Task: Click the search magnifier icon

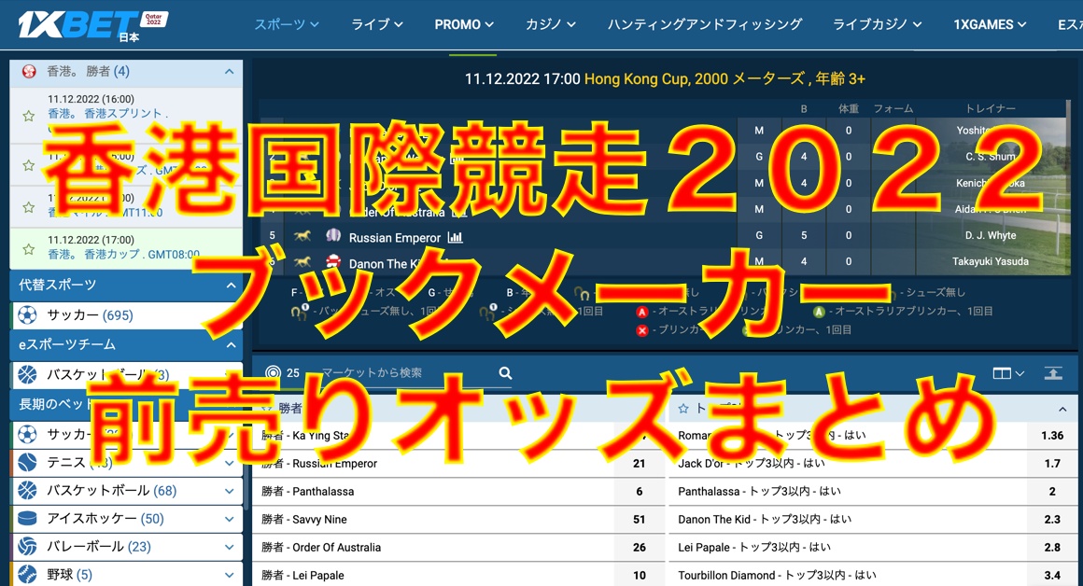Action: [x=506, y=373]
